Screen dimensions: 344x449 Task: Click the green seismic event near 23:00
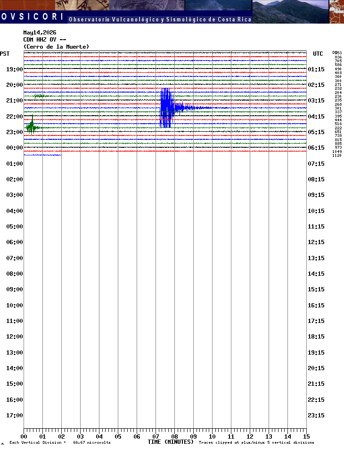coord(32,126)
